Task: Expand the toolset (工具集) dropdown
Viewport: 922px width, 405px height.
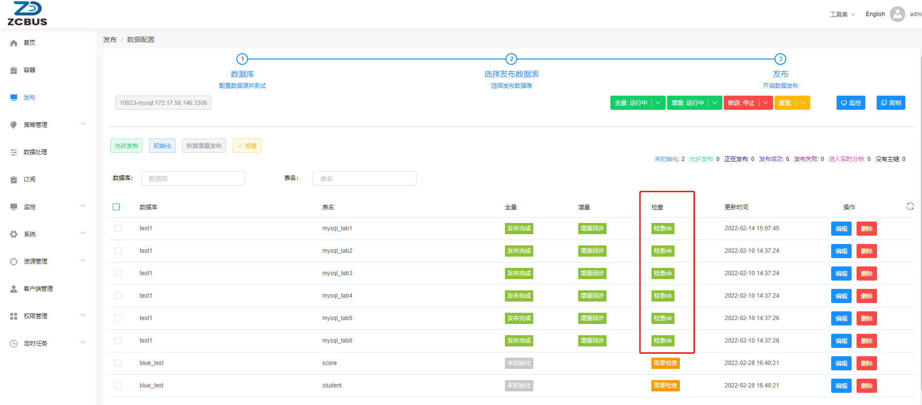Action: [x=842, y=14]
